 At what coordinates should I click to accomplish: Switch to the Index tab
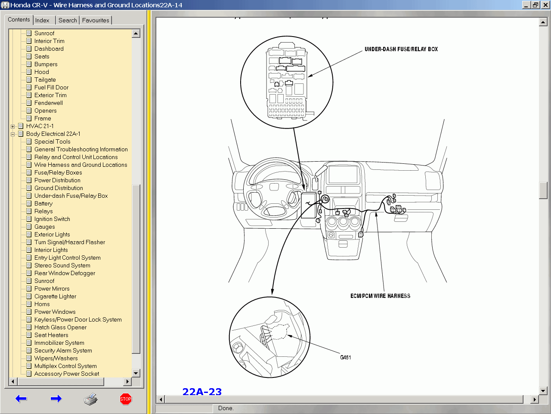[42, 20]
